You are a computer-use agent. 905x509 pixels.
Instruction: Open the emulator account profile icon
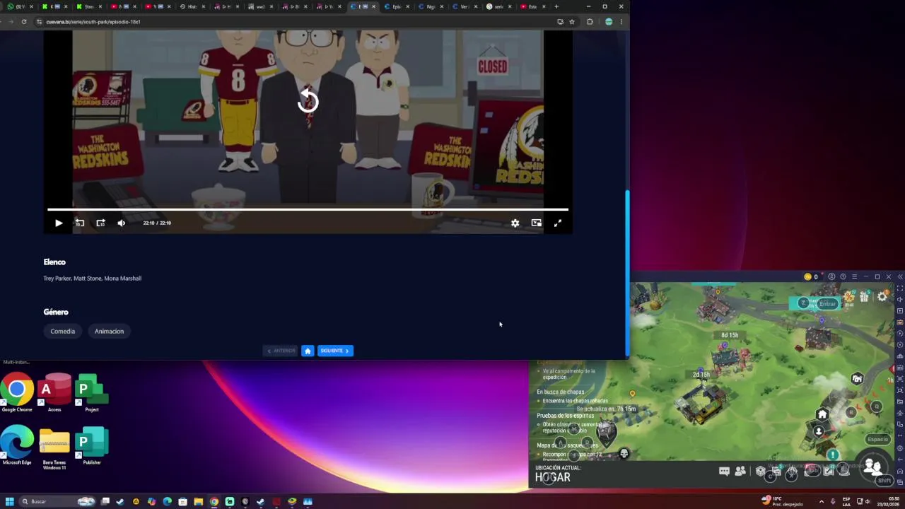831,276
